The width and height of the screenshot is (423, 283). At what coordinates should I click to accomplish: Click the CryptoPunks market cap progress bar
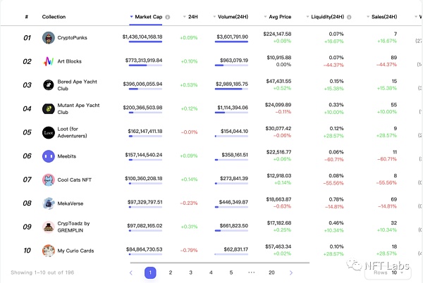[145, 42]
